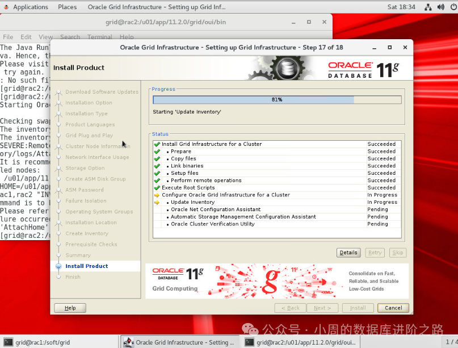Click Network Interface Usage step
Image resolution: width=458 pixels, height=348 pixels.
tap(97, 157)
